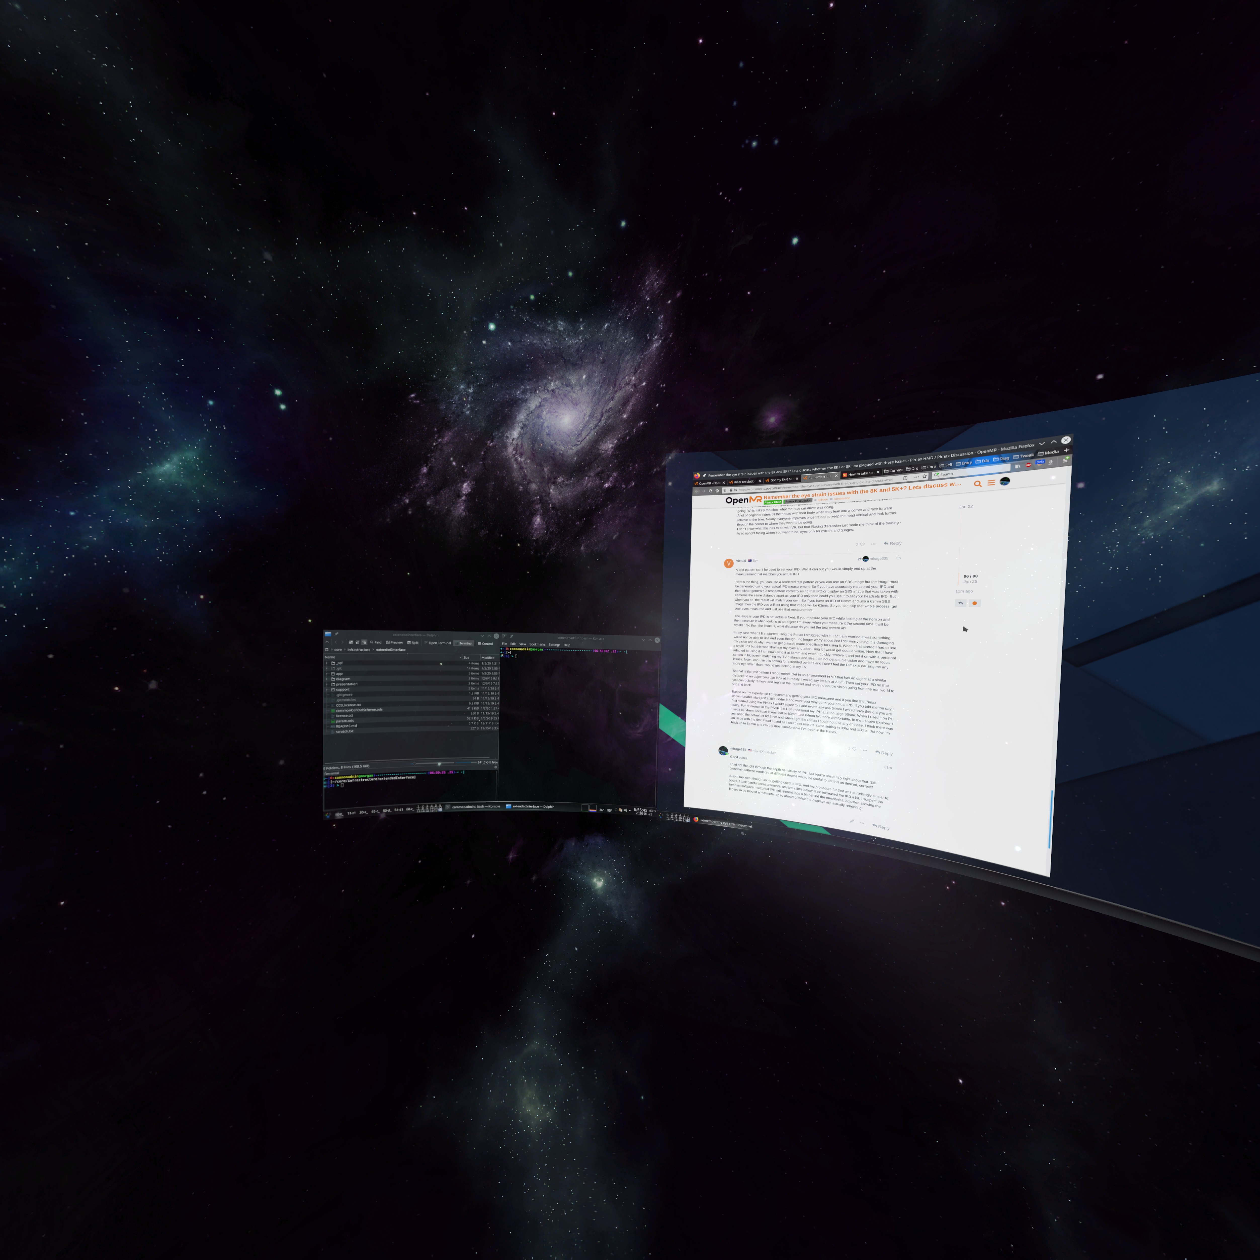
Task: Go up one folder in Dolphin
Action: point(327,642)
